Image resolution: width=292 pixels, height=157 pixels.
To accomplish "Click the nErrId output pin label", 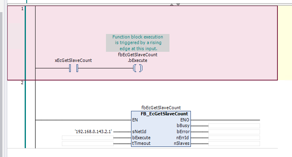I will [182, 138].
